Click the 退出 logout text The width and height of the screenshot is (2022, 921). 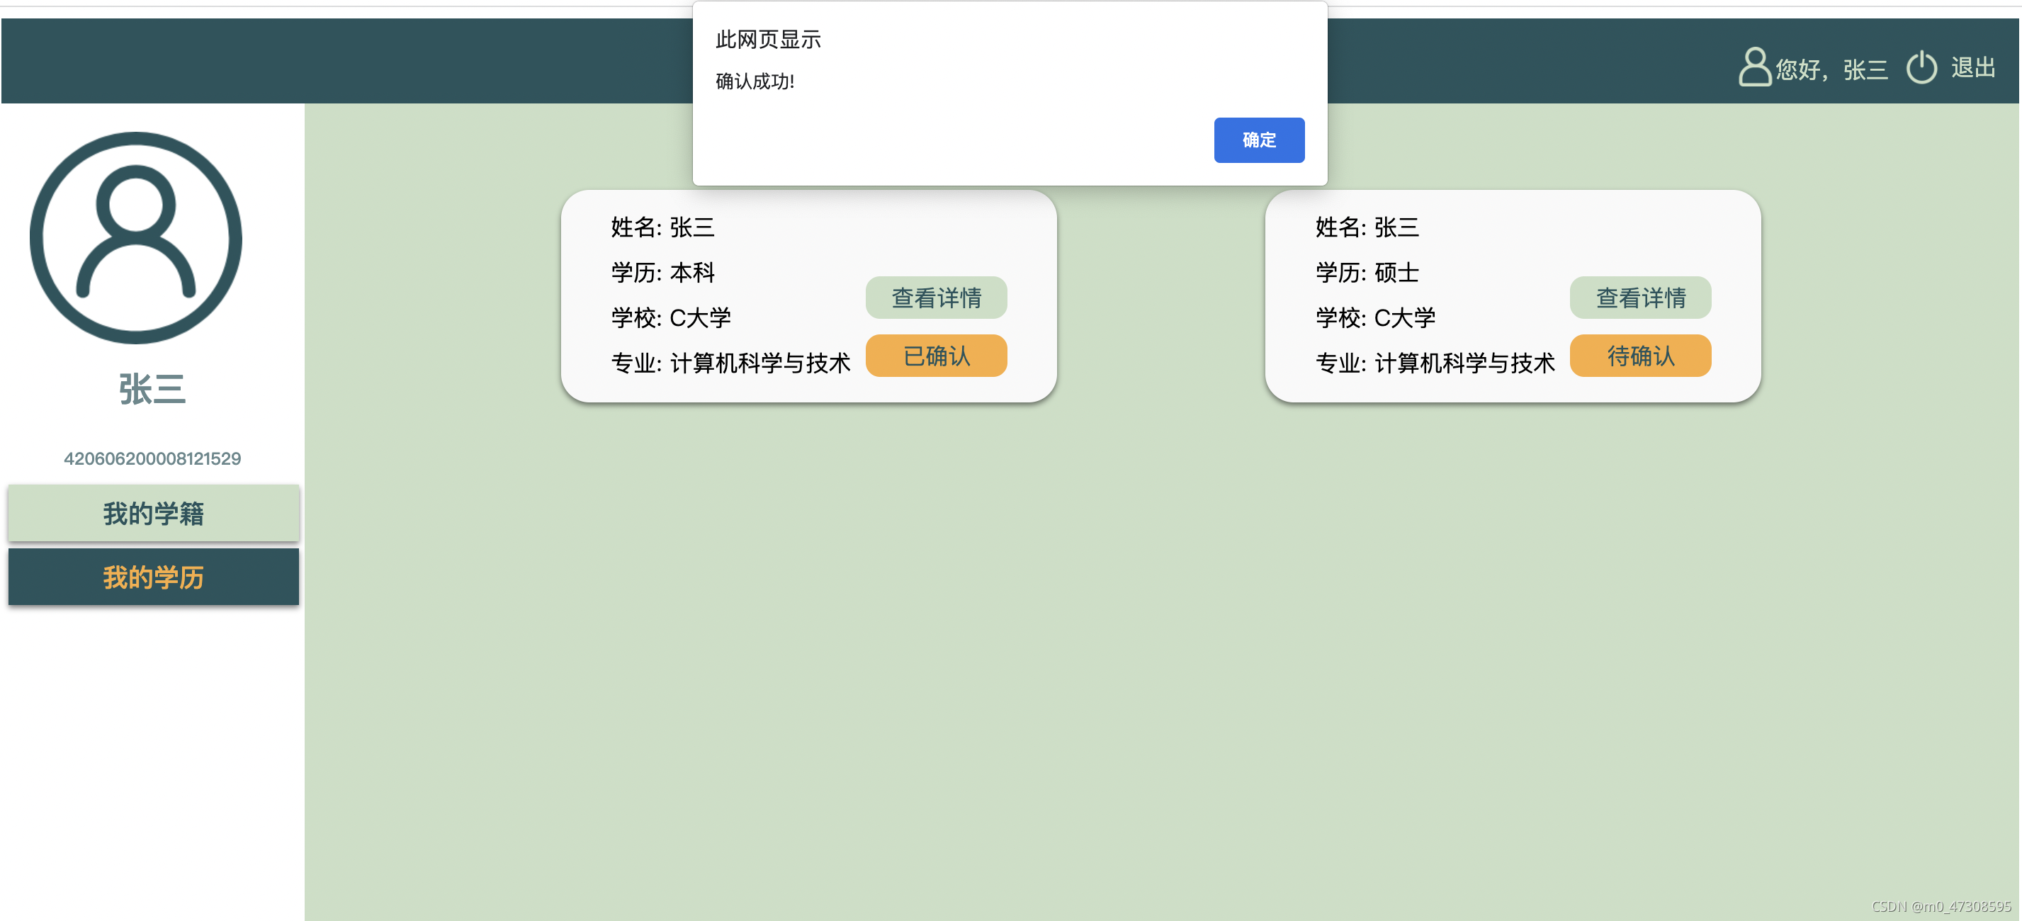click(1972, 67)
